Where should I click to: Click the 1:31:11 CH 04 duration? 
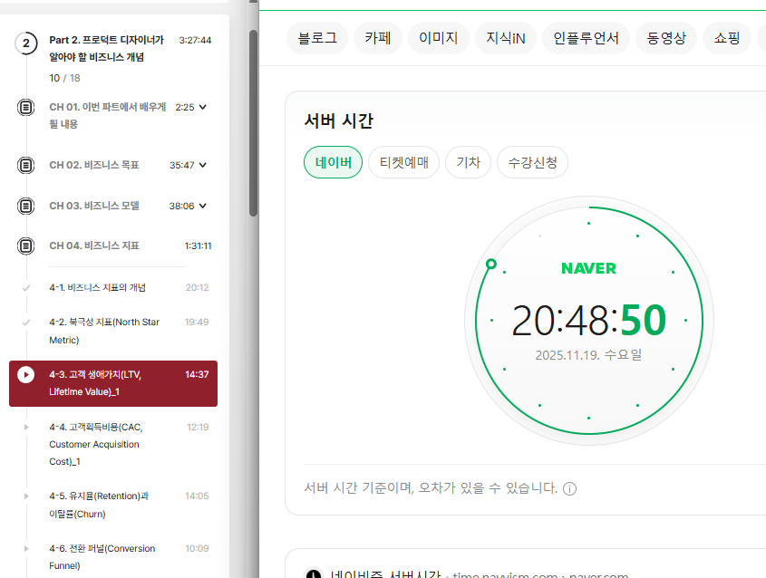coord(198,246)
